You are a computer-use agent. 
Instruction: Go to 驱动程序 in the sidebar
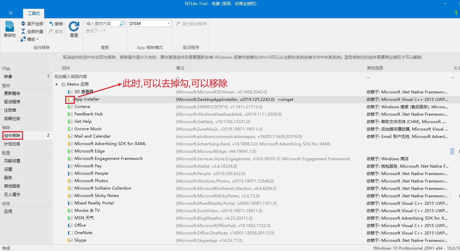pyautogui.click(x=12, y=102)
